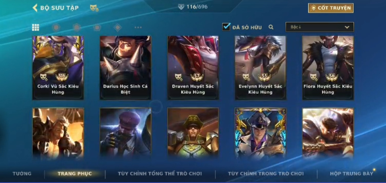This screenshot has width=386, height=183.
Task: Open the Bậc sort dropdown
Action: tap(319, 27)
